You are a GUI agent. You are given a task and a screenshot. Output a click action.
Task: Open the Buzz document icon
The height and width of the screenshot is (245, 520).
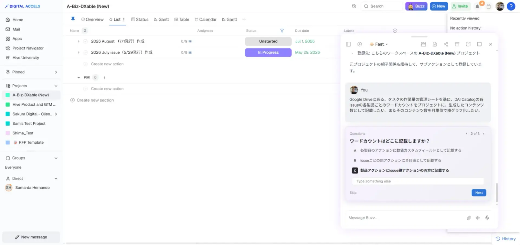435,44
